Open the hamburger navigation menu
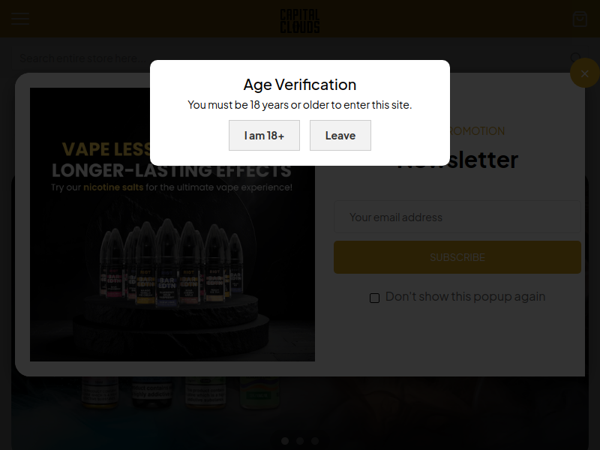The width and height of the screenshot is (600, 450). coord(20,18)
